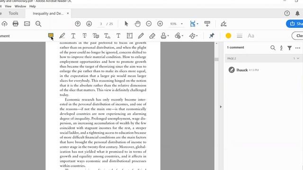Sort comments using sort icon
This screenshot has width=303, height=170.
click(281, 48)
